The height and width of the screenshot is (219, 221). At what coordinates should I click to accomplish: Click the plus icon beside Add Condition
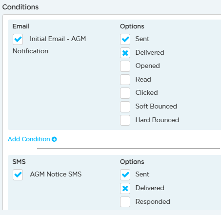(x=54, y=139)
